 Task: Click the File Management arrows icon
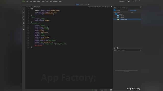(x=24, y=13)
